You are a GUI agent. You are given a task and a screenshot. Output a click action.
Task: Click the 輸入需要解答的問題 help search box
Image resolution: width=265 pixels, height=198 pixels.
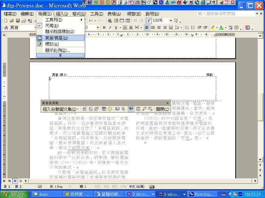[226, 14]
